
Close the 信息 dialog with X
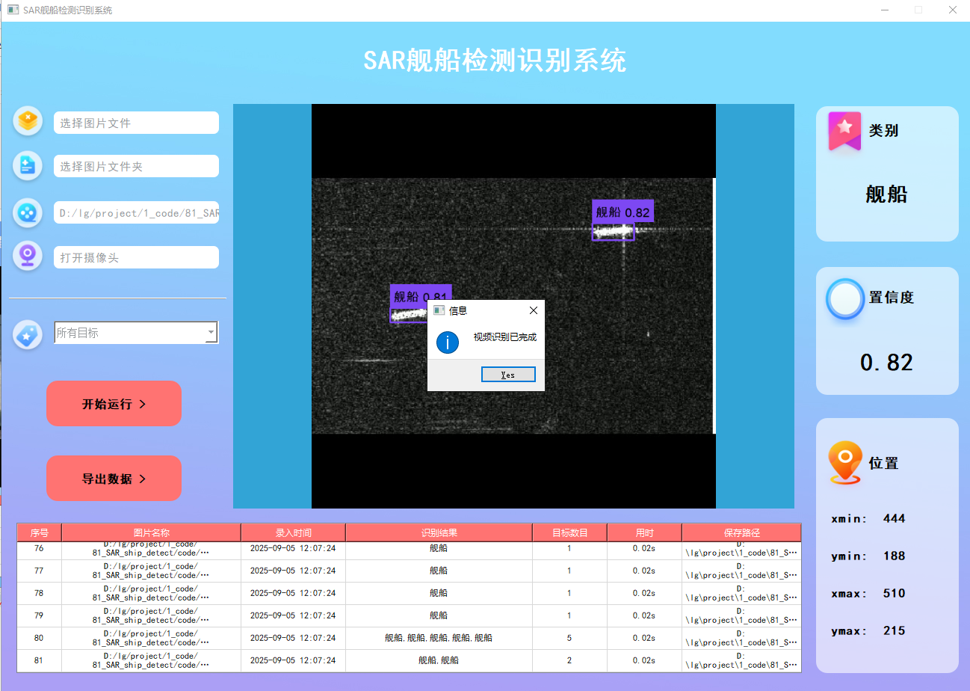[533, 310]
